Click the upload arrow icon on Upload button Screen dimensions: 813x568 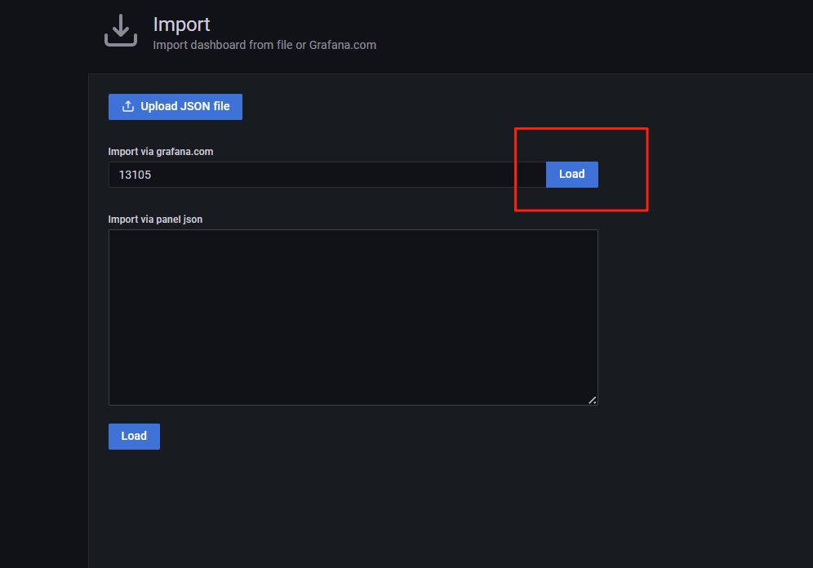coord(128,106)
